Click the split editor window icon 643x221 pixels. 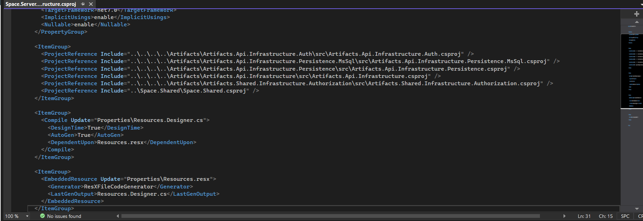point(636,14)
